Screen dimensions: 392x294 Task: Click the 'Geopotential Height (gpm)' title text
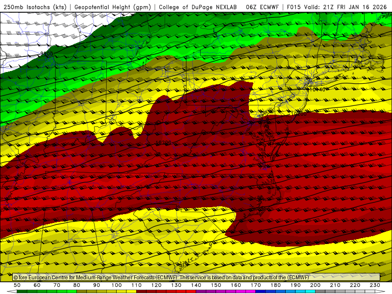pyautogui.click(x=113, y=7)
